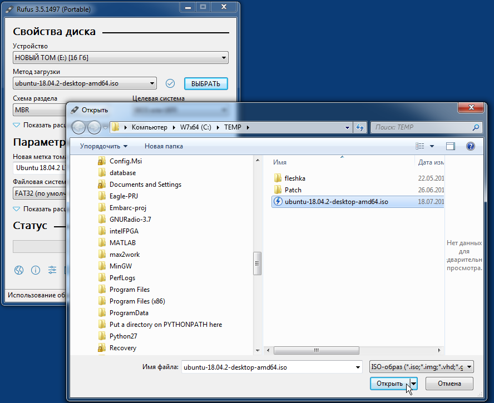Open the Упорядочить menu
The image size is (494, 403).
(103, 146)
